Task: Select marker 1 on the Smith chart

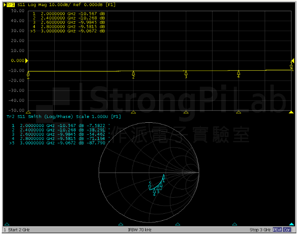Action: point(163,176)
